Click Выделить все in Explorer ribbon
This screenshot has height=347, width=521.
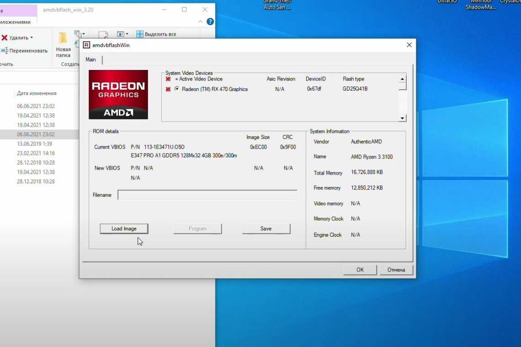(156, 34)
